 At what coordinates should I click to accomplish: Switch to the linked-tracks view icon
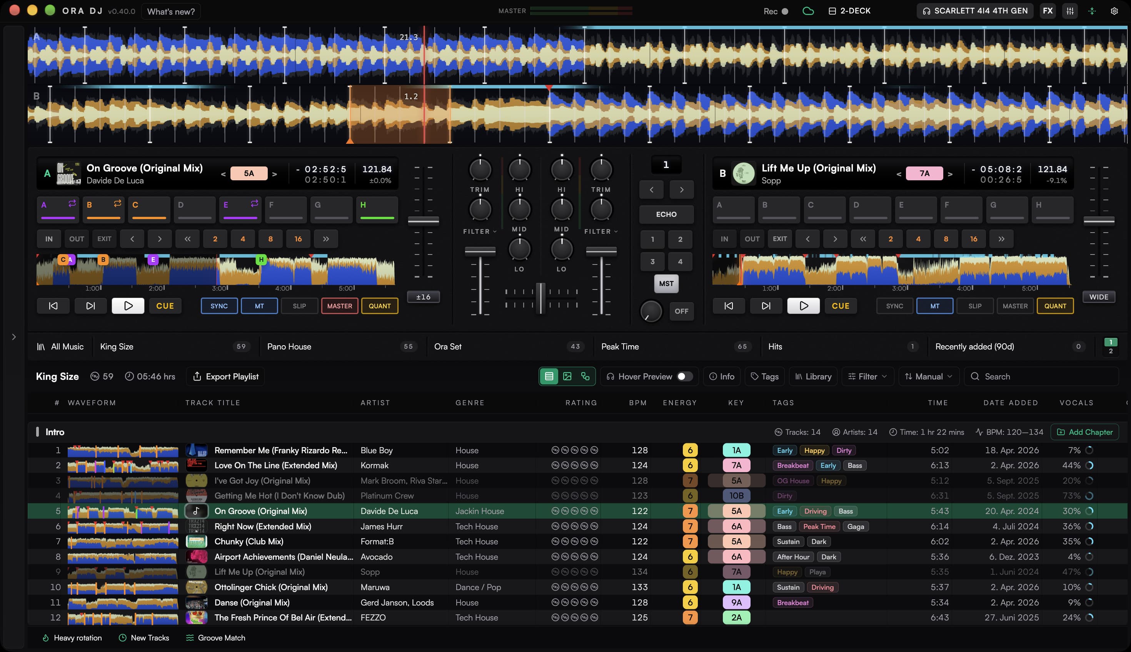coord(585,377)
